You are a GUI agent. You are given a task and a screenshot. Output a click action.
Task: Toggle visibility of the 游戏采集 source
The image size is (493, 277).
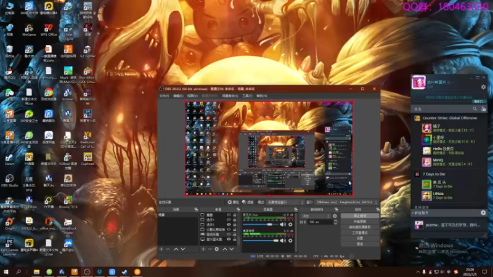tap(229, 235)
